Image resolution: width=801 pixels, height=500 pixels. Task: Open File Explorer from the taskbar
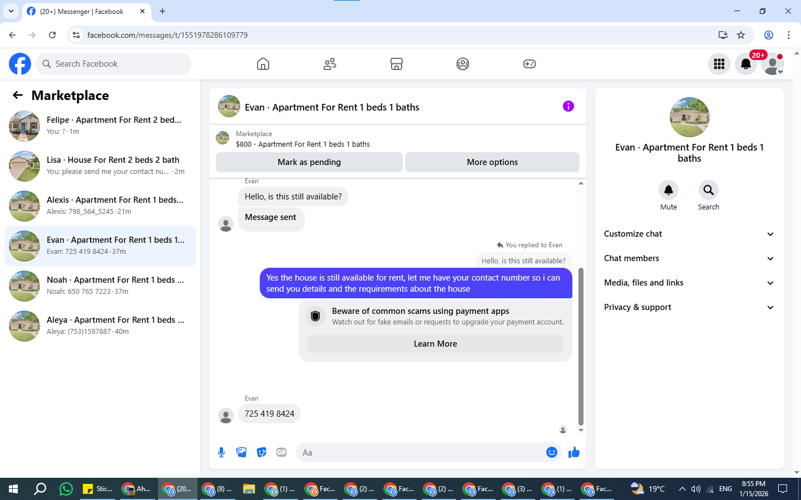coord(249,489)
